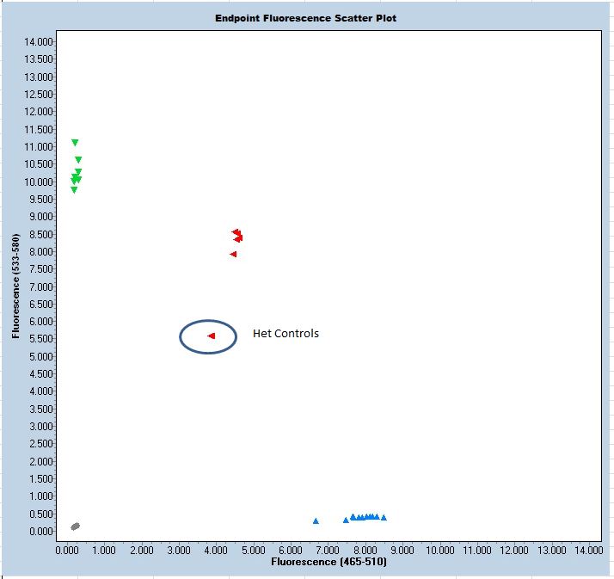
Task: Select the x-axis title "Fluorescence (465-510)"
Action: (x=328, y=562)
